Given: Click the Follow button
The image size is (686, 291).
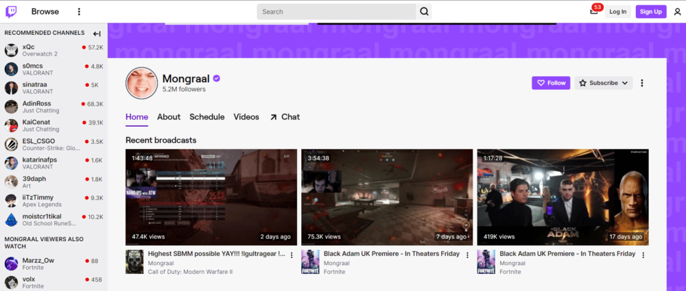Looking at the screenshot, I should (x=552, y=83).
